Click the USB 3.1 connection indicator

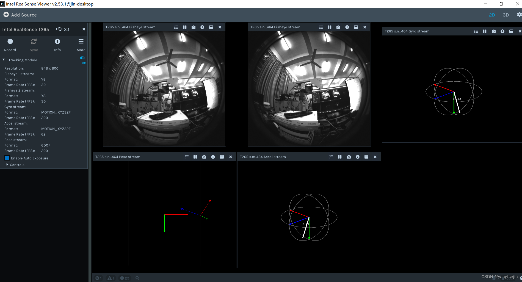coord(62,29)
